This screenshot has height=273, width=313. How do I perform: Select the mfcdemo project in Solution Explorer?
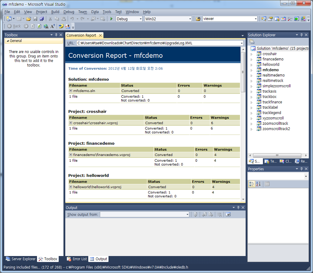click(x=270, y=70)
